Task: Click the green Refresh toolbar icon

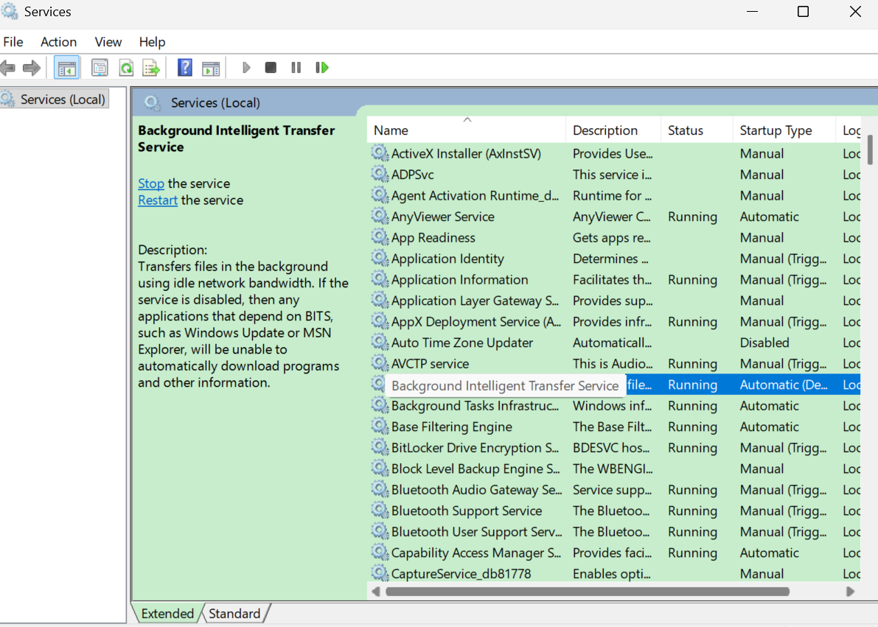Action: coord(126,69)
